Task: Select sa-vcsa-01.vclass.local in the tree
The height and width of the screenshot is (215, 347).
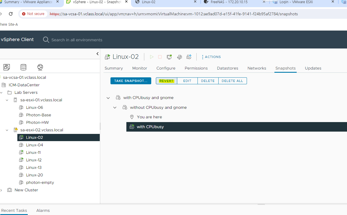Action: click(24, 77)
